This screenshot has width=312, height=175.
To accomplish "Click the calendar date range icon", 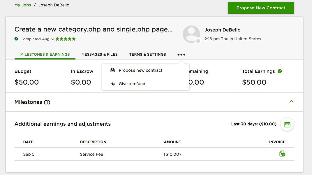I will (287, 124).
